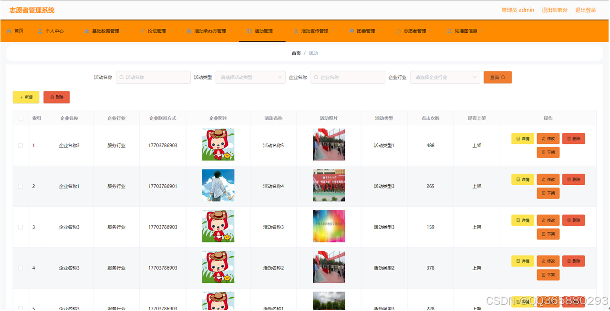The image size is (610, 311).
Task: Click 下架 for 活动名称4 row
Action: [548, 193]
